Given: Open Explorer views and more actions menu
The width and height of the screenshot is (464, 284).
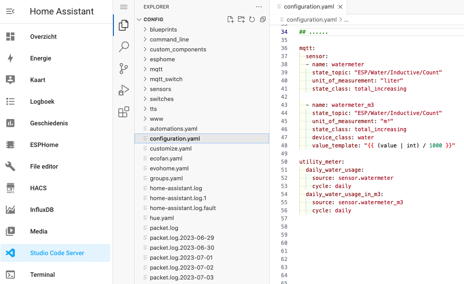Looking at the screenshot, I should [x=259, y=7].
